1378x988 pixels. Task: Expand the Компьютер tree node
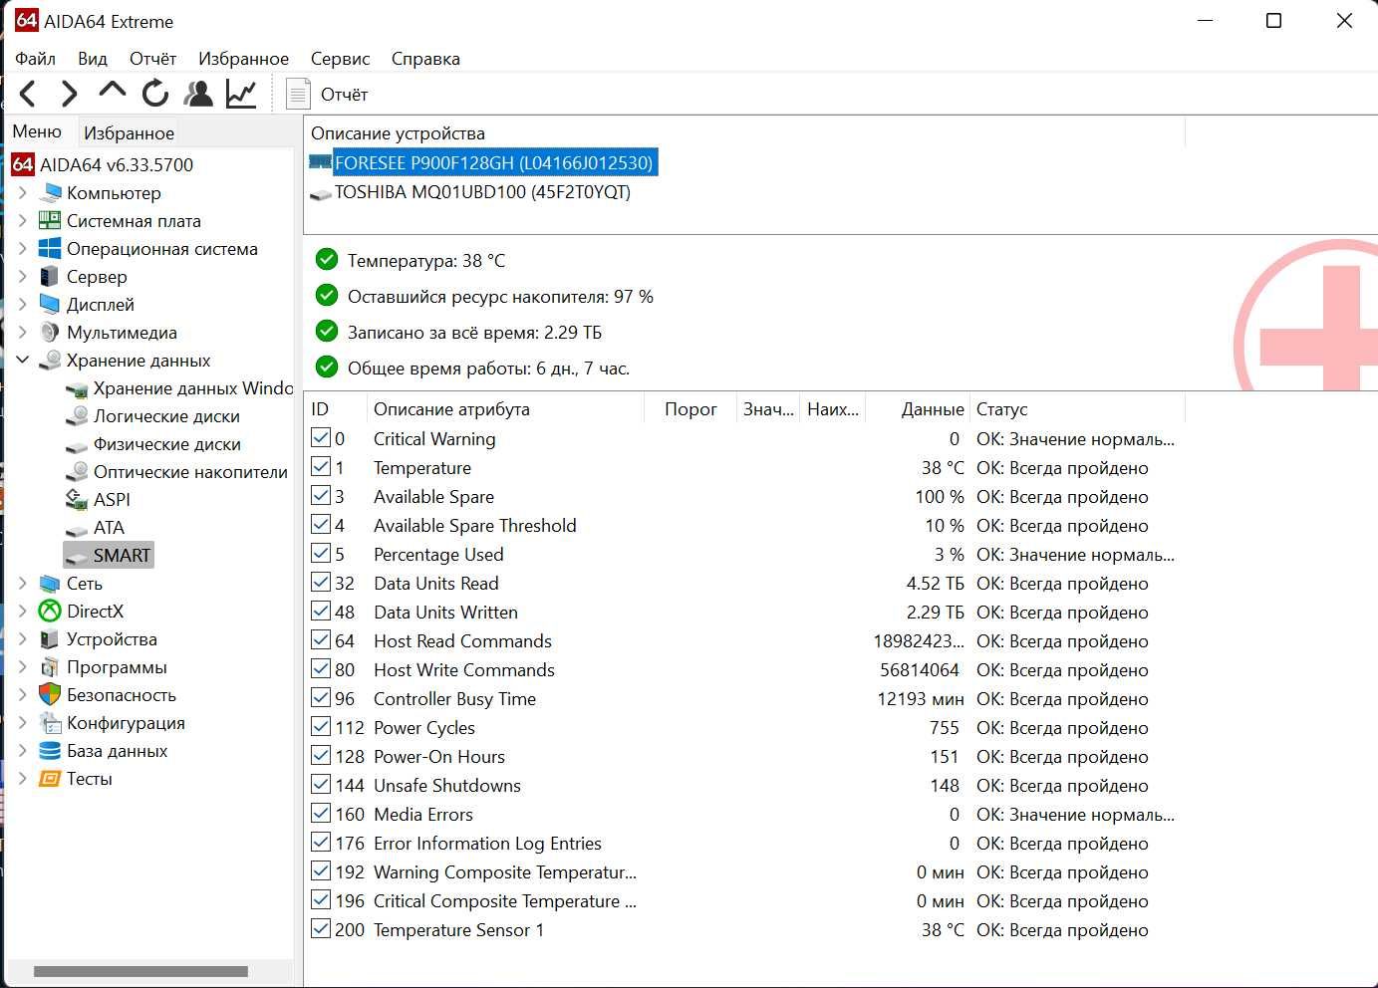click(23, 192)
